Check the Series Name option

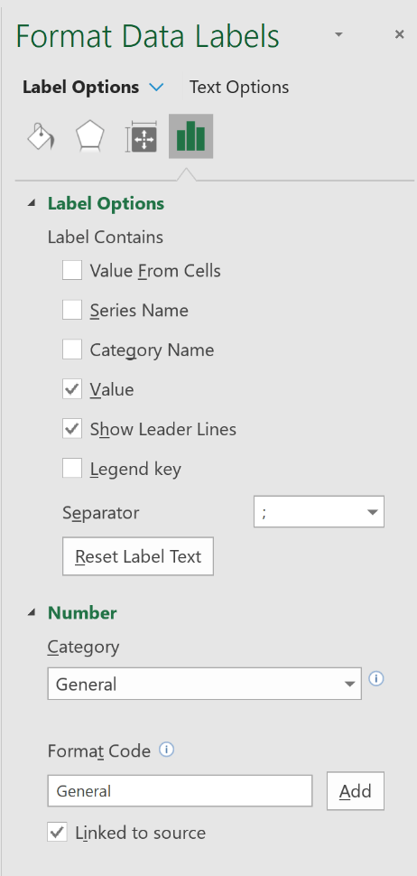point(72,310)
